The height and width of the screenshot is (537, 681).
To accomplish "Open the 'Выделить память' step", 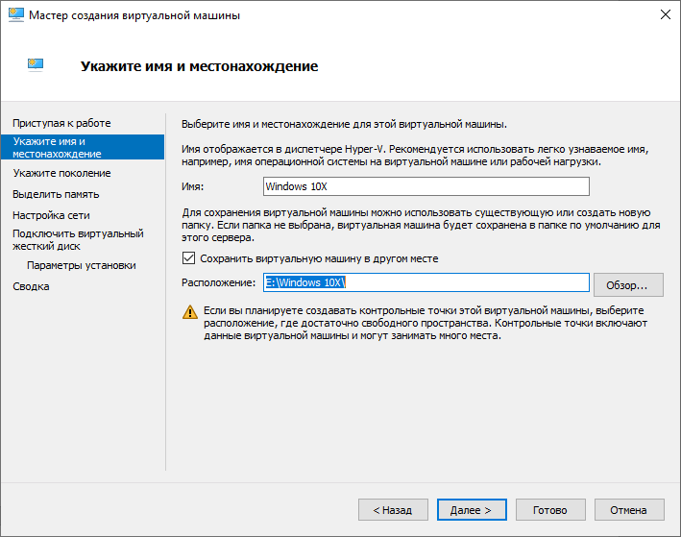I will (x=57, y=194).
